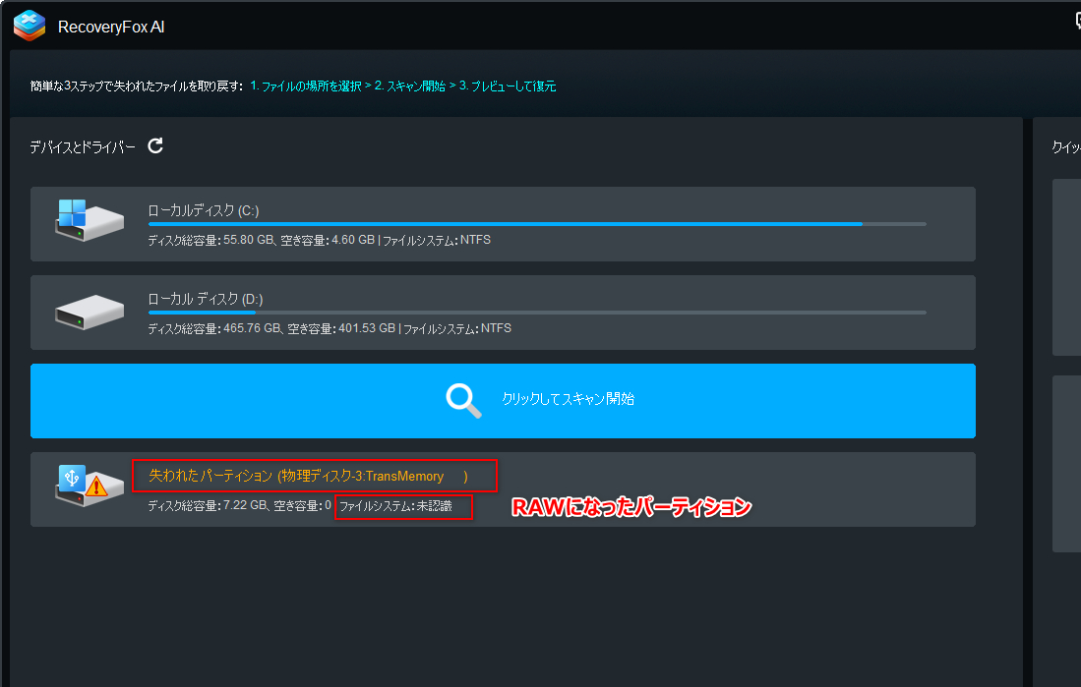Select the Windows drive icon for C:
Screen dimensions: 1081x687
(89, 220)
